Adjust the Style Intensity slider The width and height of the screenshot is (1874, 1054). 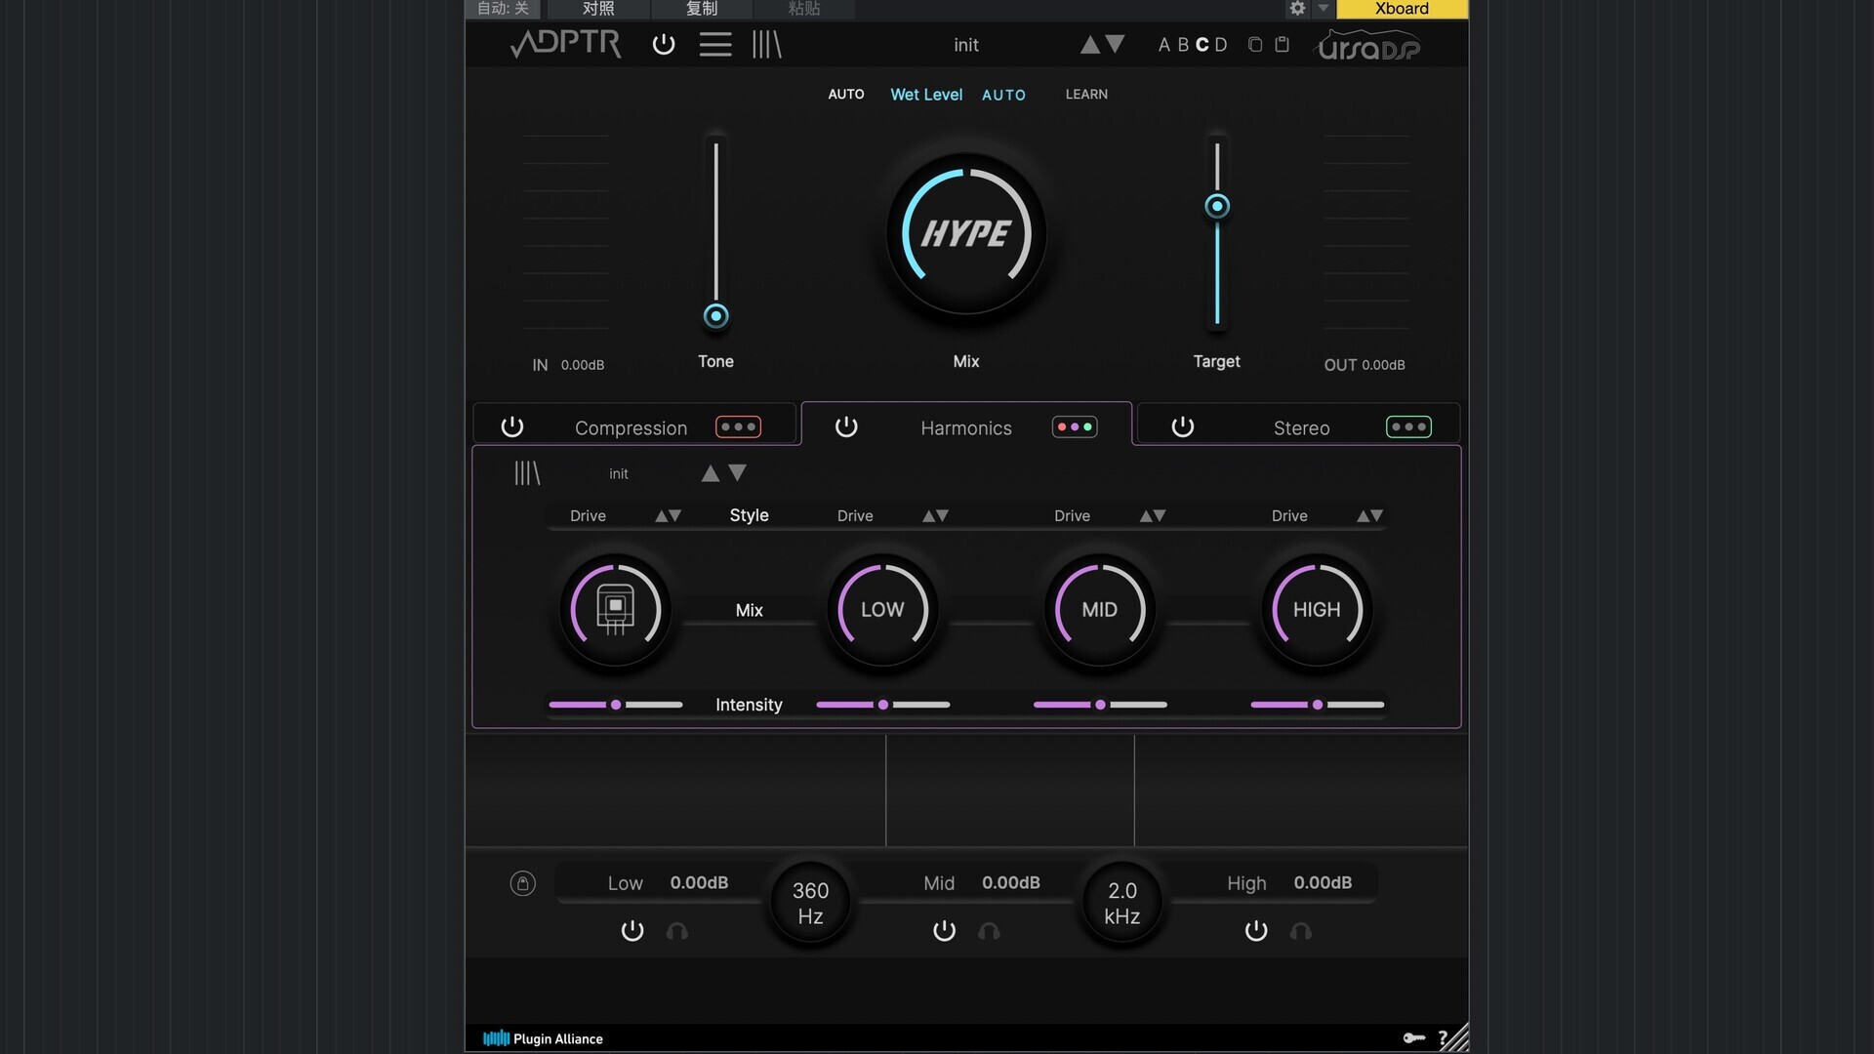(x=616, y=705)
